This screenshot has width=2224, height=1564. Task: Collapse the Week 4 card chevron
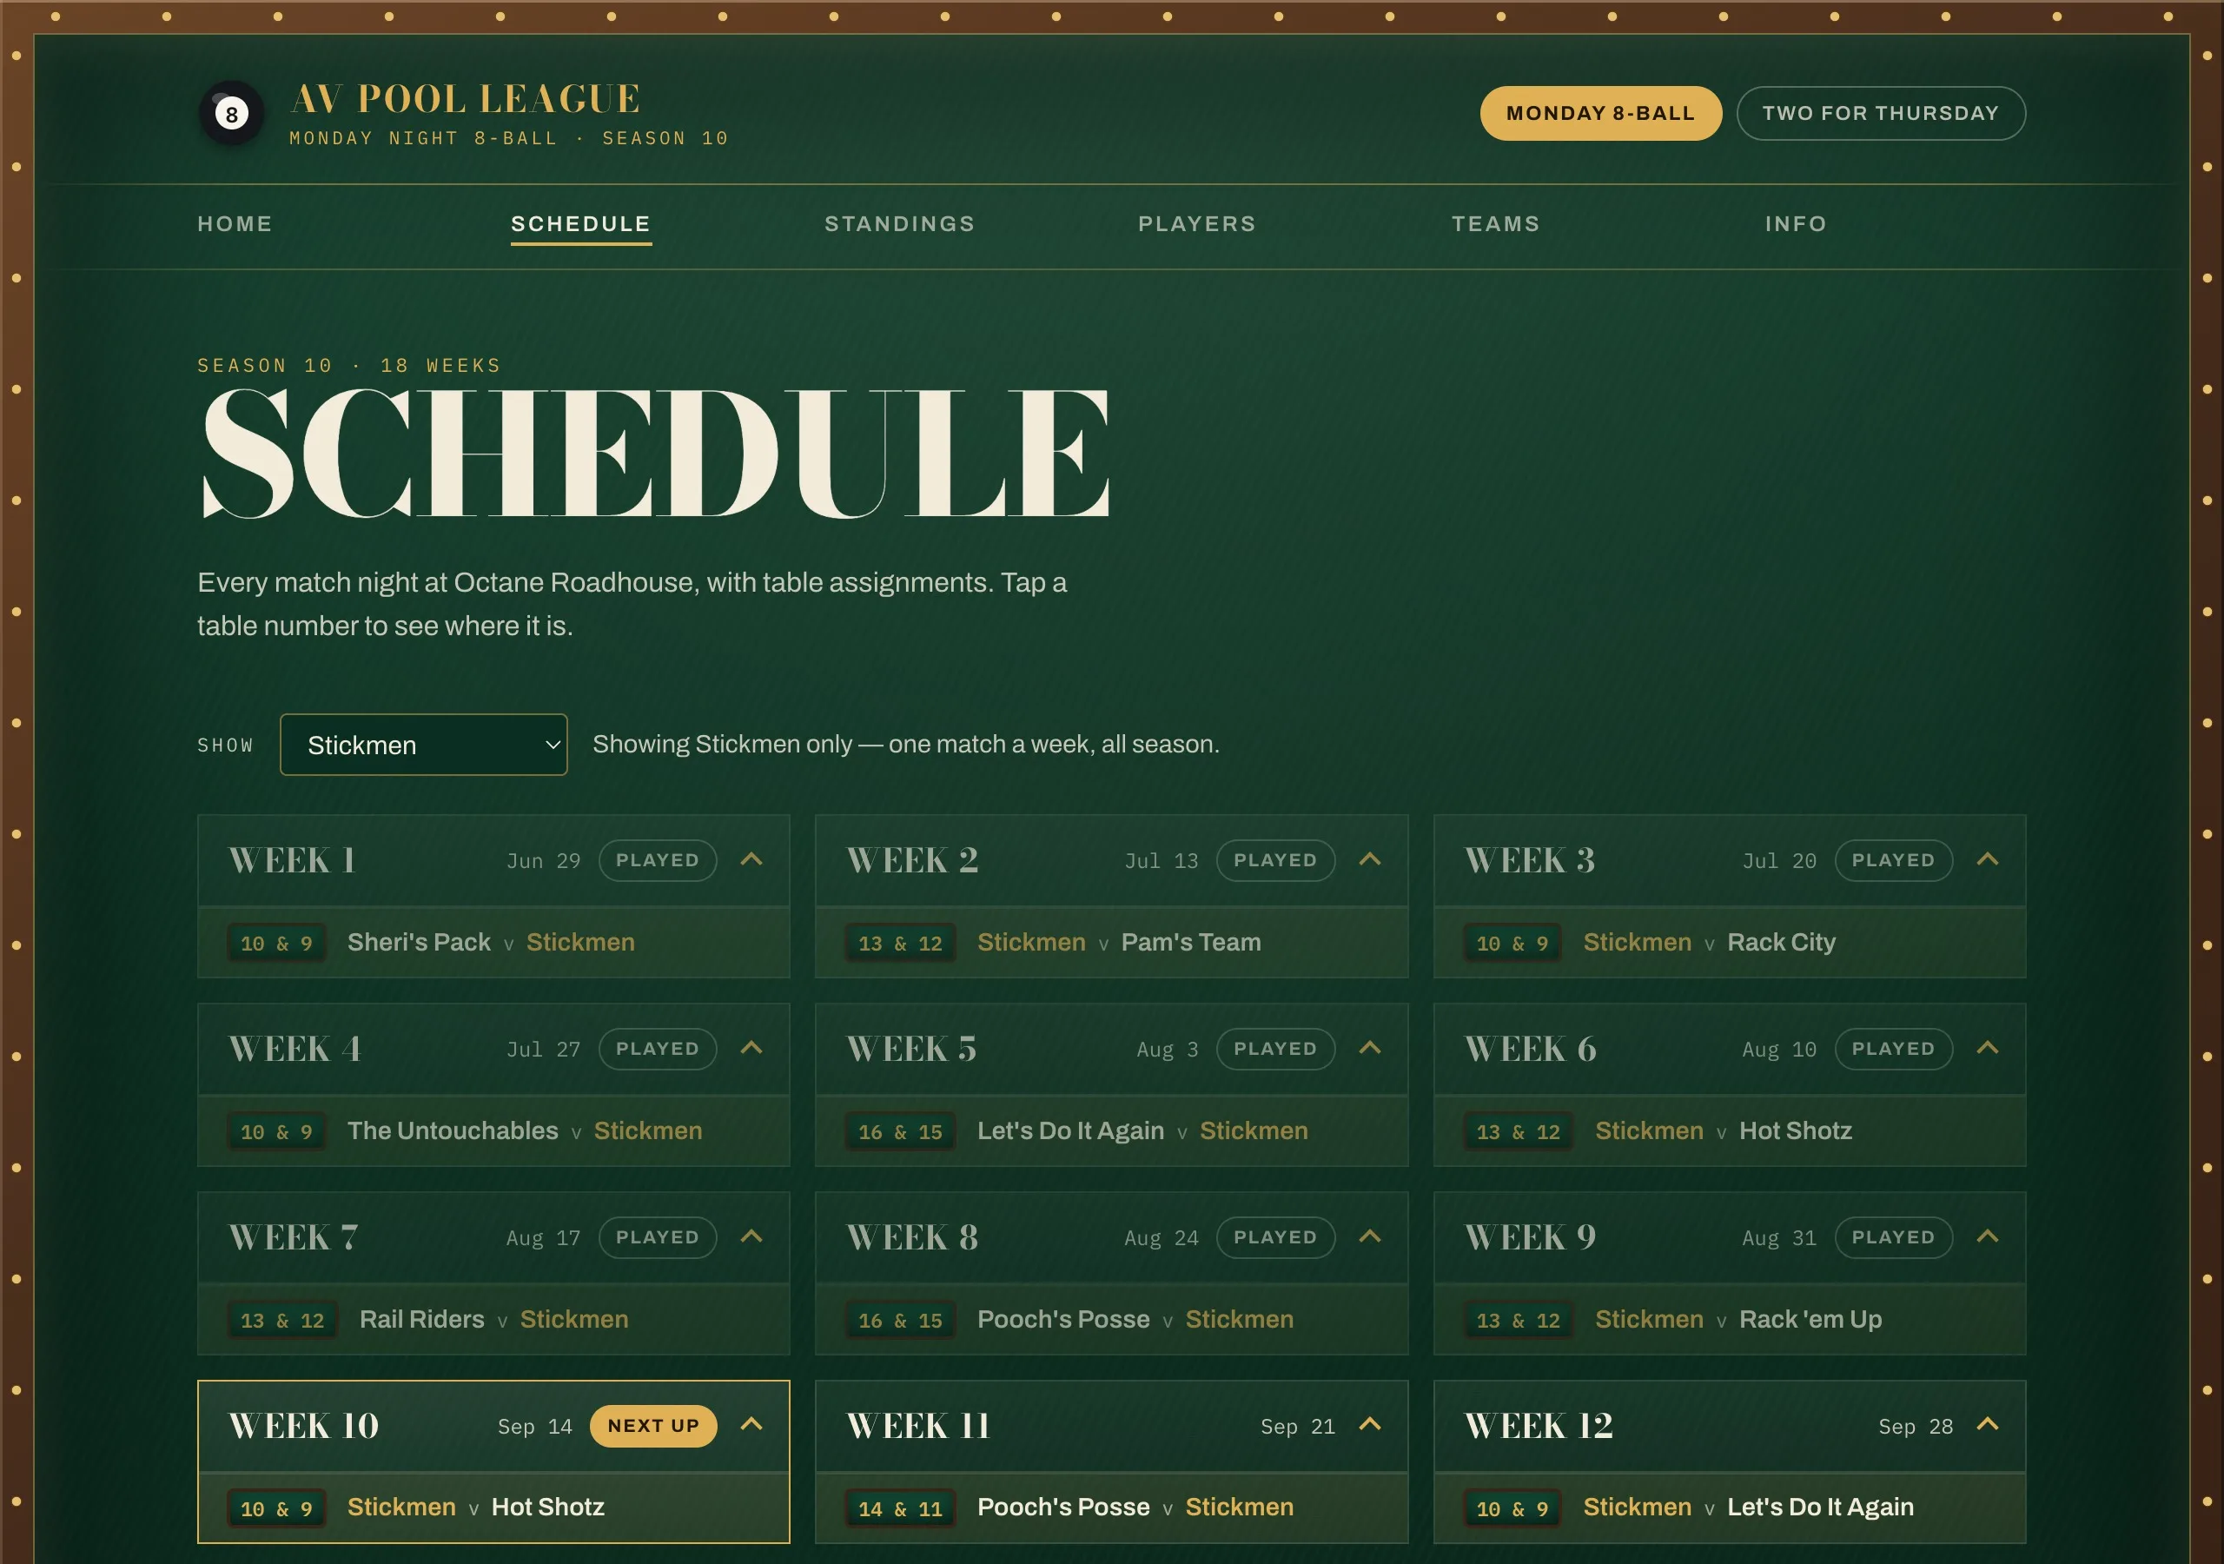pos(751,1048)
